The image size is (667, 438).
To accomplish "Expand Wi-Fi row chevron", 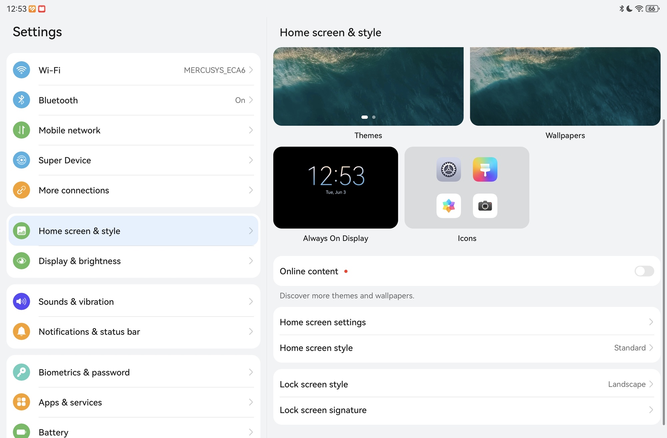I will tap(251, 70).
